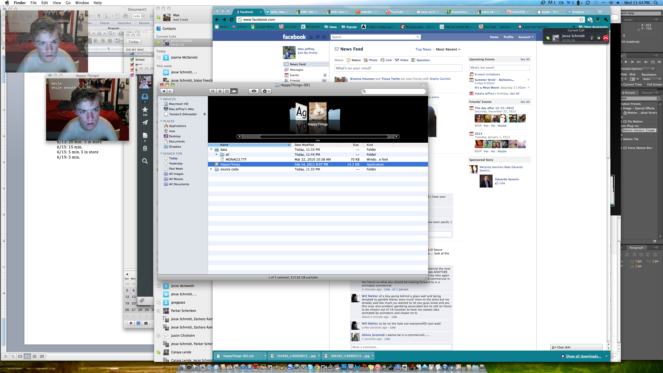Select the MONACO.TTF file
This screenshot has height=373, width=663.
point(318,160)
